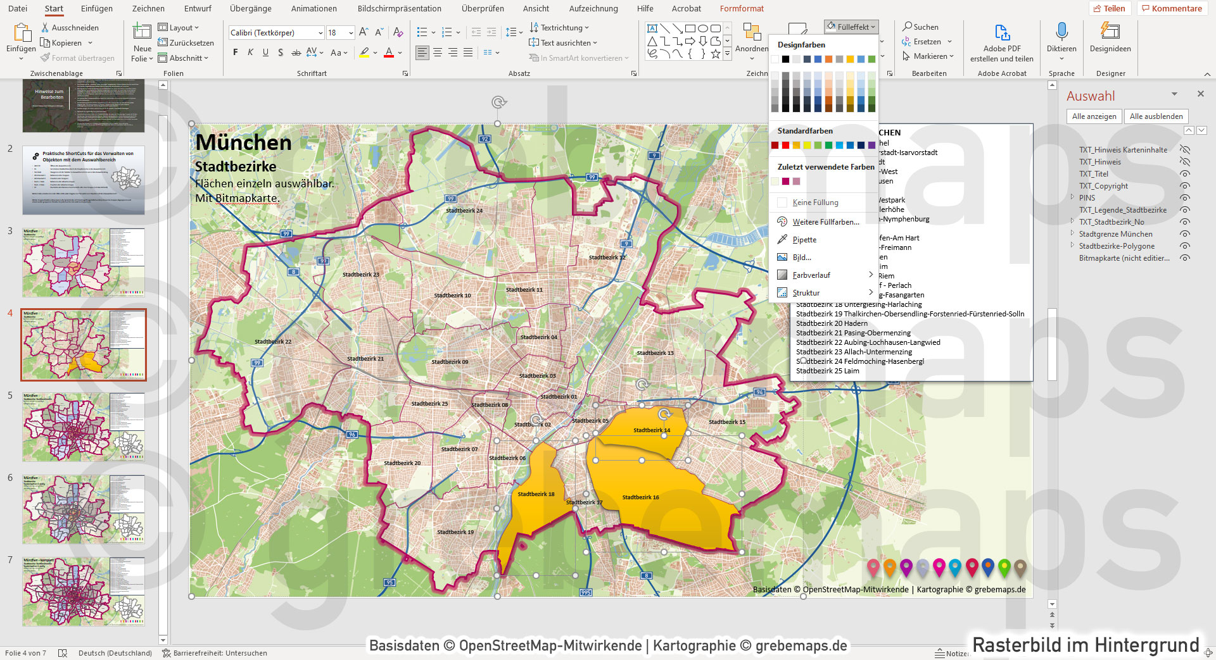1216x660 pixels.
Task: Expand the Farbverlauf submenu
Action: click(x=811, y=275)
